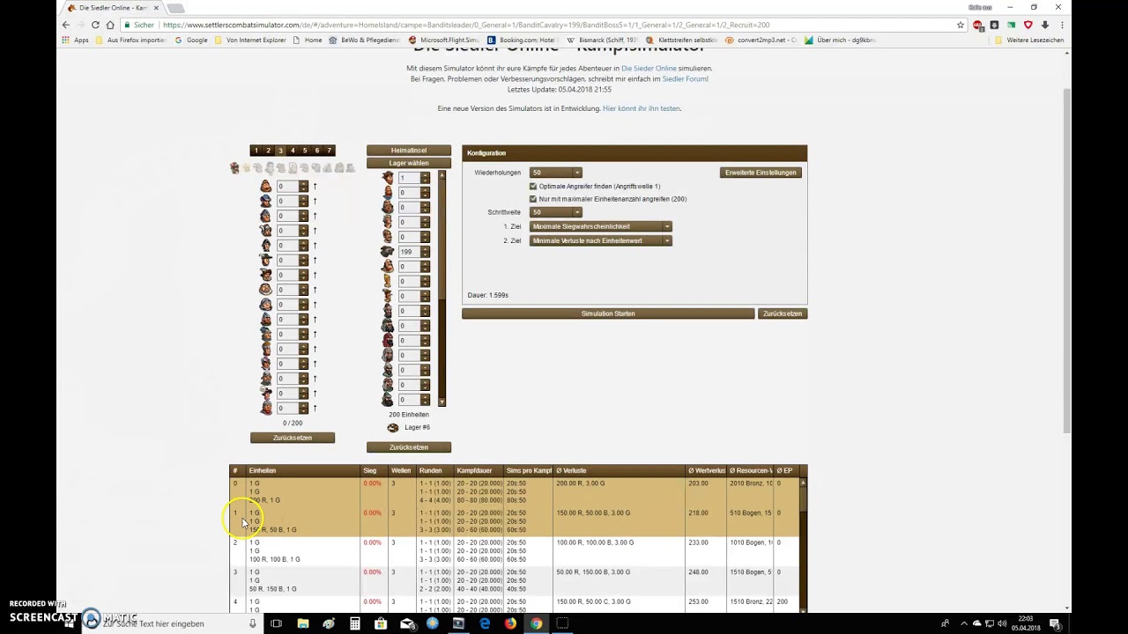Switch to wave tab 5
Image resolution: width=1128 pixels, height=634 pixels.
306,150
